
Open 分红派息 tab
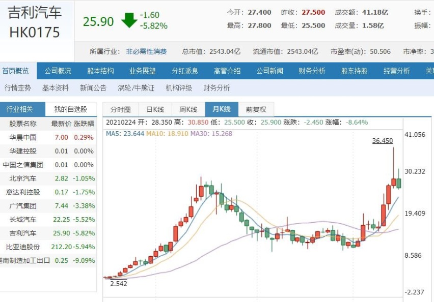185,71
